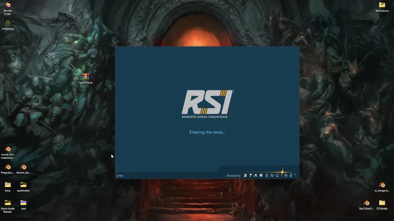The width and height of the screenshot is (394, 221).
Task: Click the RSI Roberts Space Industries logo
Action: 207,104
